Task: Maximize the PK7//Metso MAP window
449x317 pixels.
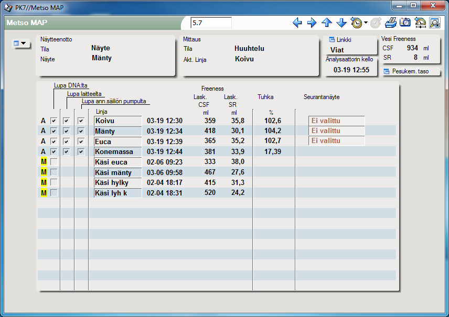Action: pos(413,5)
